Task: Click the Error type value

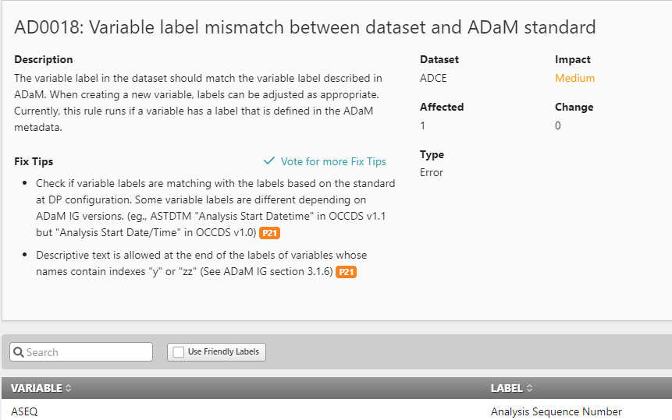Action: [431, 172]
